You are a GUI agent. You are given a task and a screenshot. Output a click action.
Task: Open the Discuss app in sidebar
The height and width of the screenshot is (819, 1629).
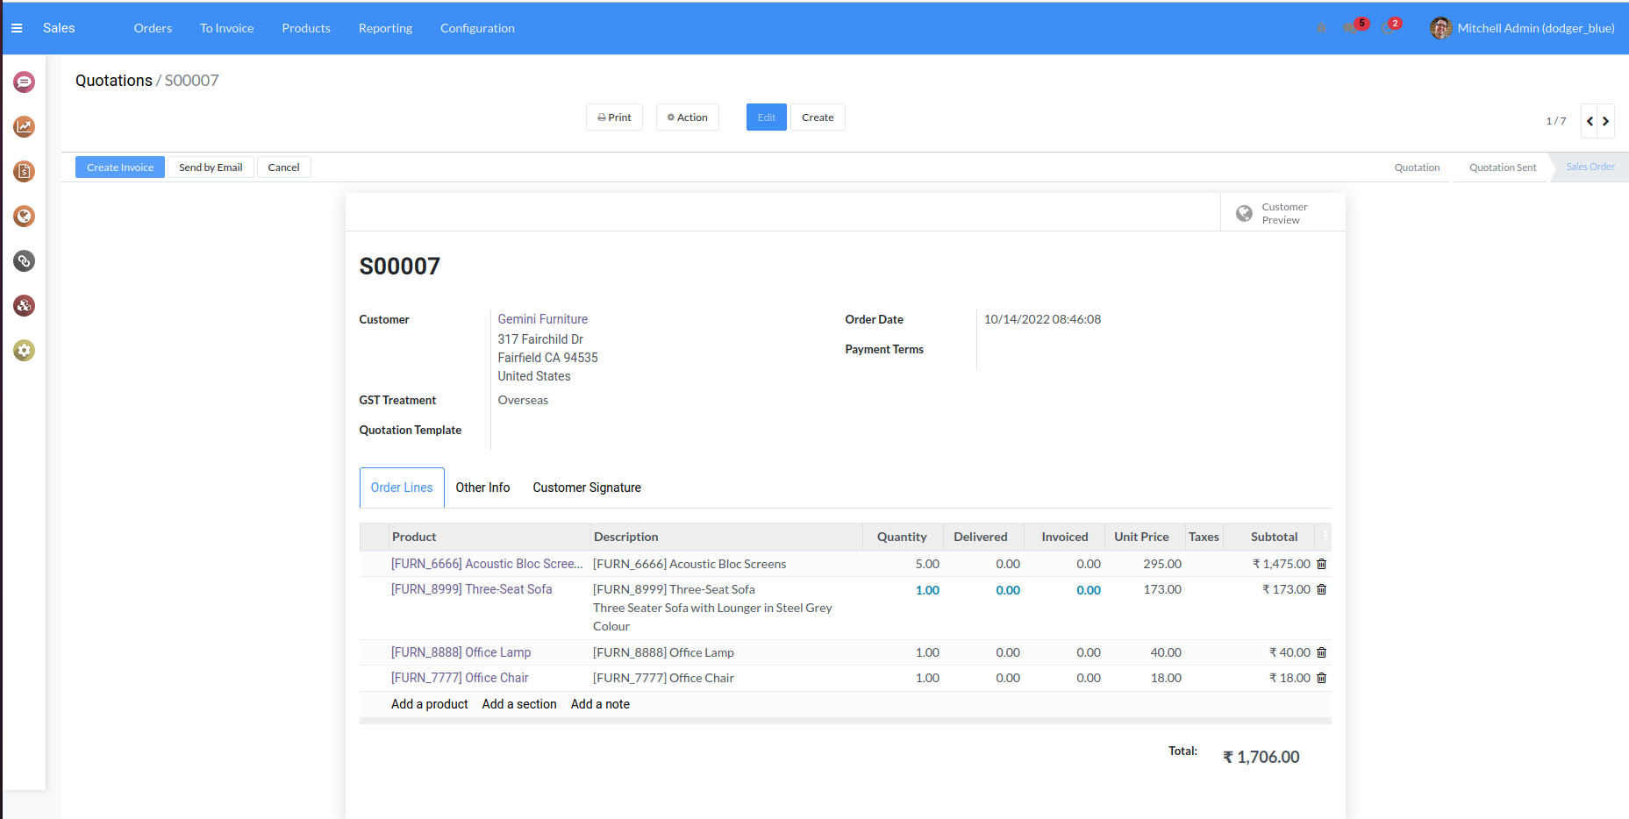pyautogui.click(x=24, y=82)
